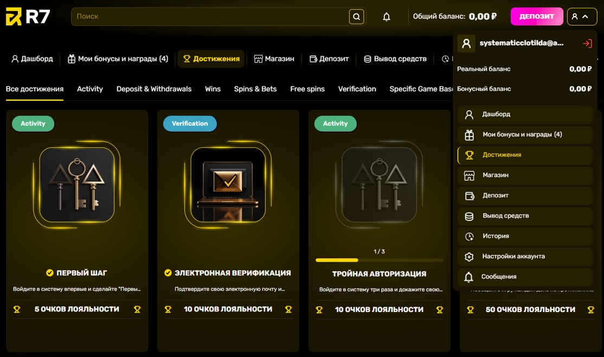This screenshot has height=357, width=604.
Task: Click the checkmark beside Первый шаг
Action: click(x=50, y=272)
